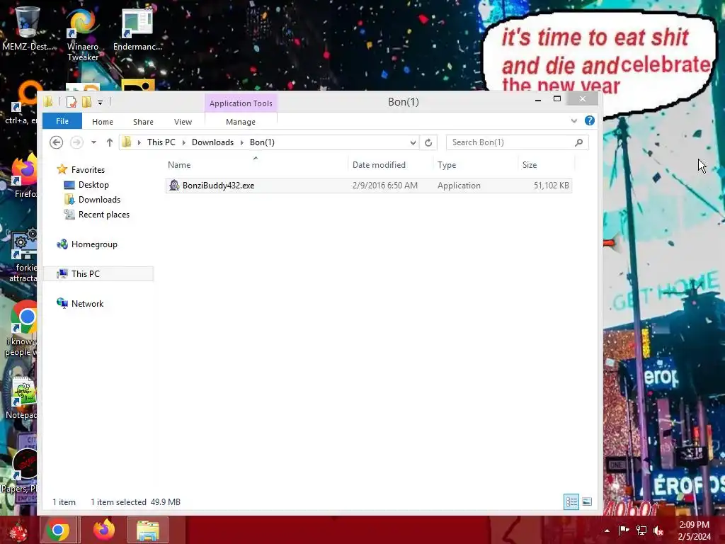Open Start menu ornament button

pos(18,531)
